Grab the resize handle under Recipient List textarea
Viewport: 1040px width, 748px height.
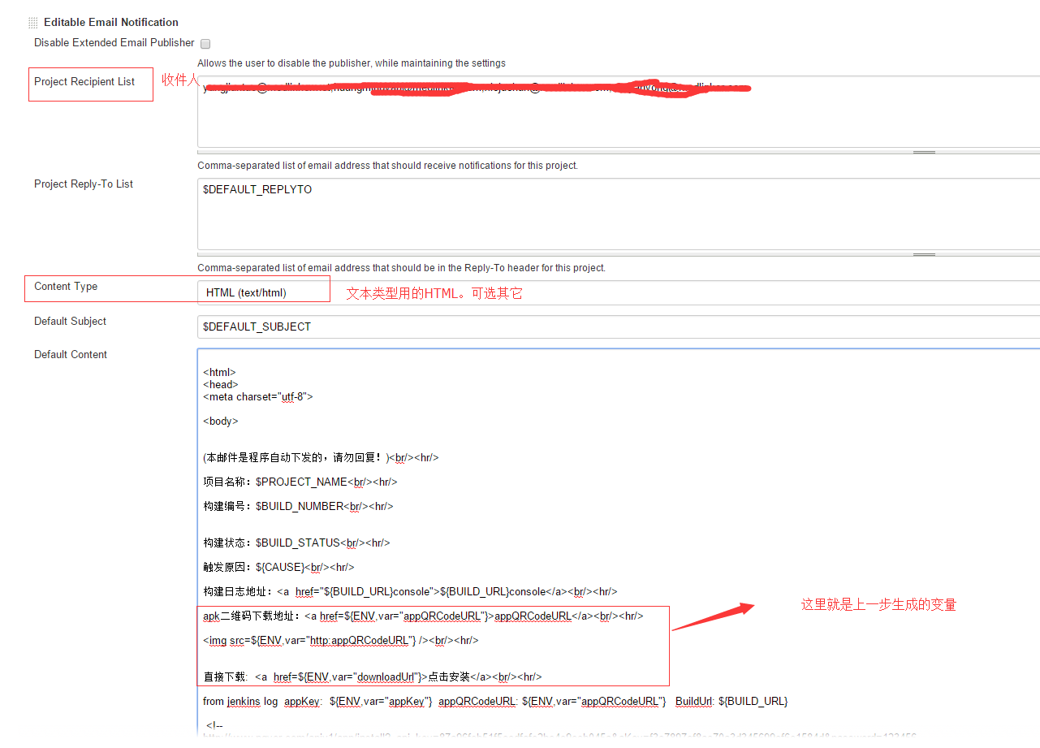[x=924, y=152]
